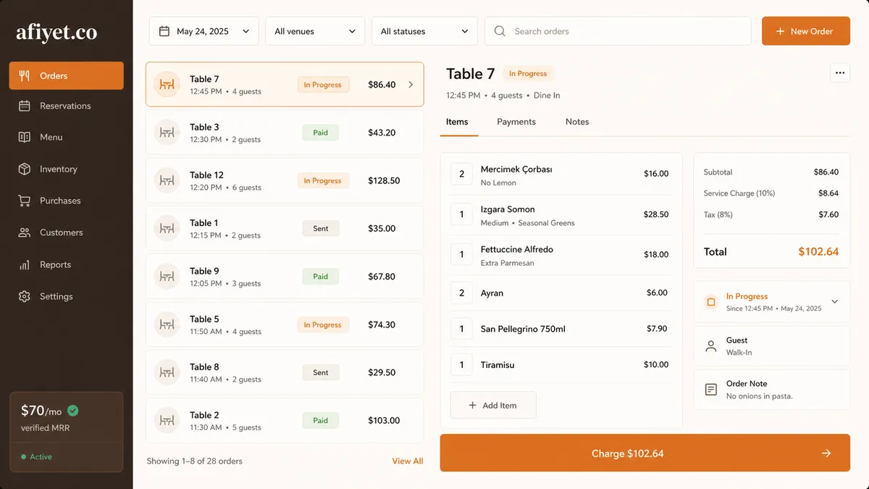Click the Reservations calendar icon
869x489 pixels.
(25, 106)
